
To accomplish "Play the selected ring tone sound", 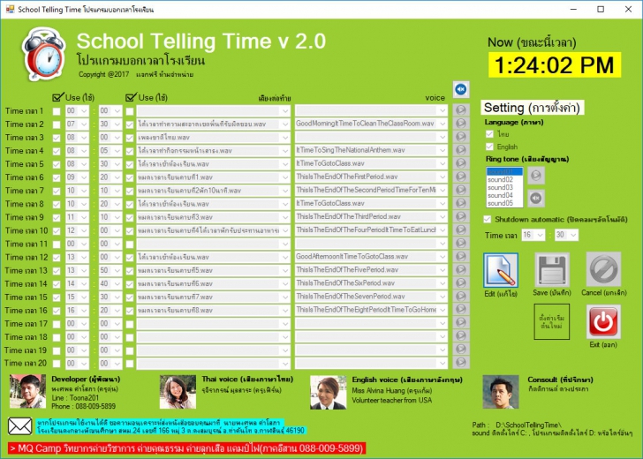I will point(535,176).
